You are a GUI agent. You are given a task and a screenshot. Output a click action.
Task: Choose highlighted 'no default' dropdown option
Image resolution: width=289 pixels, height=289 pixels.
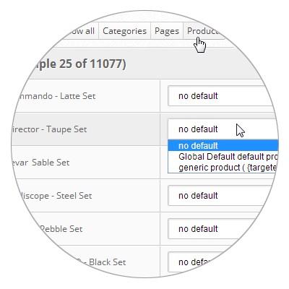point(223,146)
